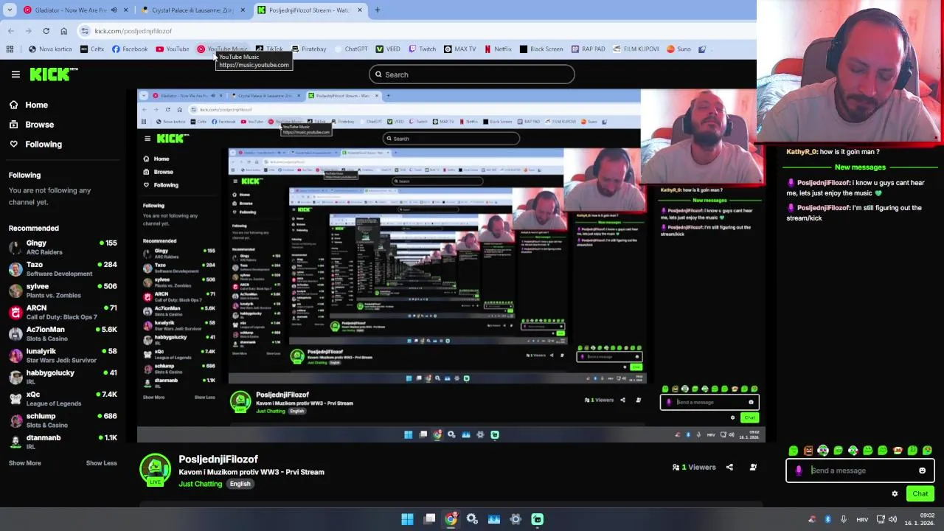Click the English language tag
944x531 pixels.
tap(240, 484)
